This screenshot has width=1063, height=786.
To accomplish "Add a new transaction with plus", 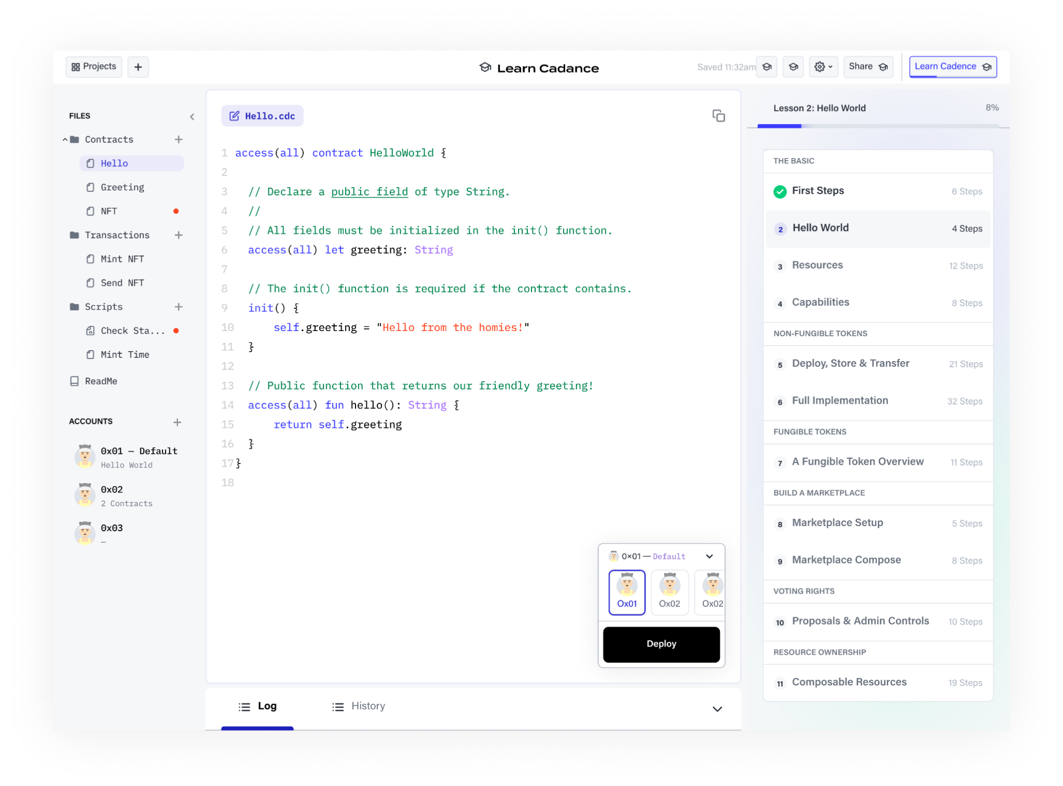I will click(179, 235).
